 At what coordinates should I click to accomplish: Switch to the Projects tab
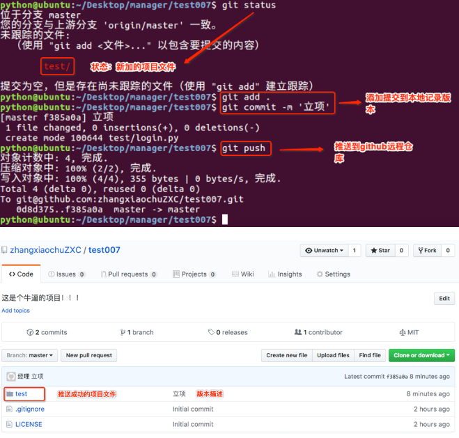(x=194, y=274)
